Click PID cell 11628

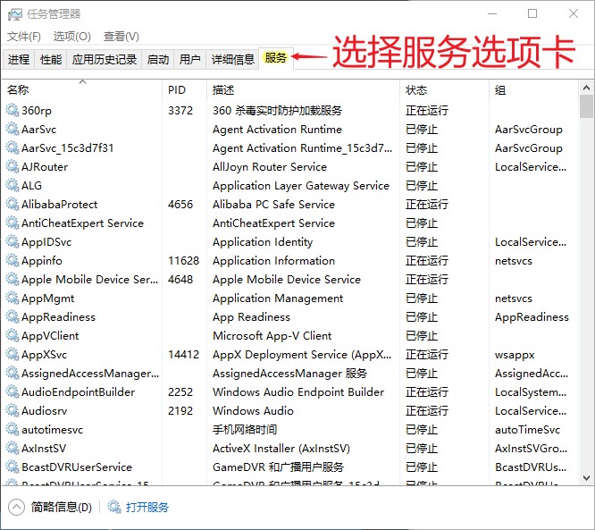pyautogui.click(x=184, y=260)
